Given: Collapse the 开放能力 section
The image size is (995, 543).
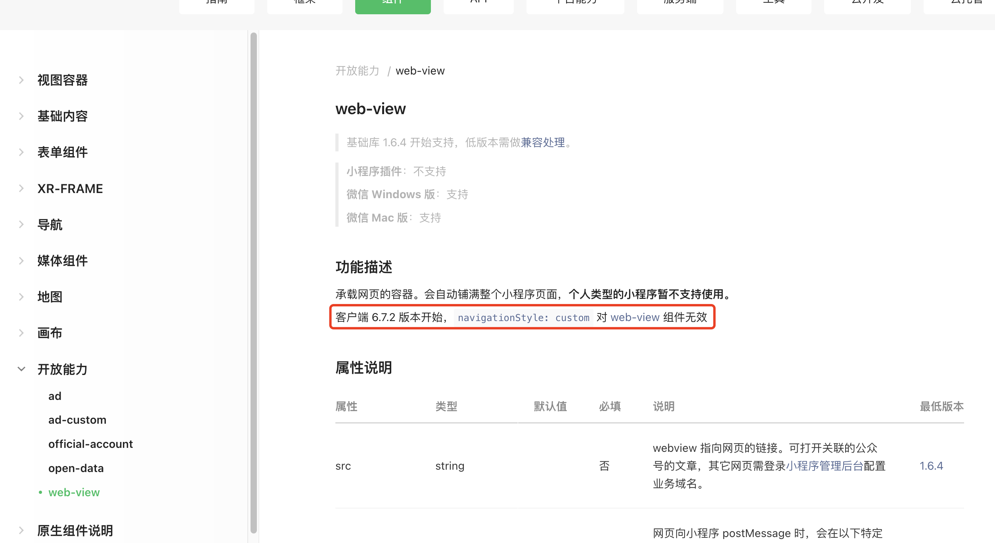Looking at the screenshot, I should point(21,369).
